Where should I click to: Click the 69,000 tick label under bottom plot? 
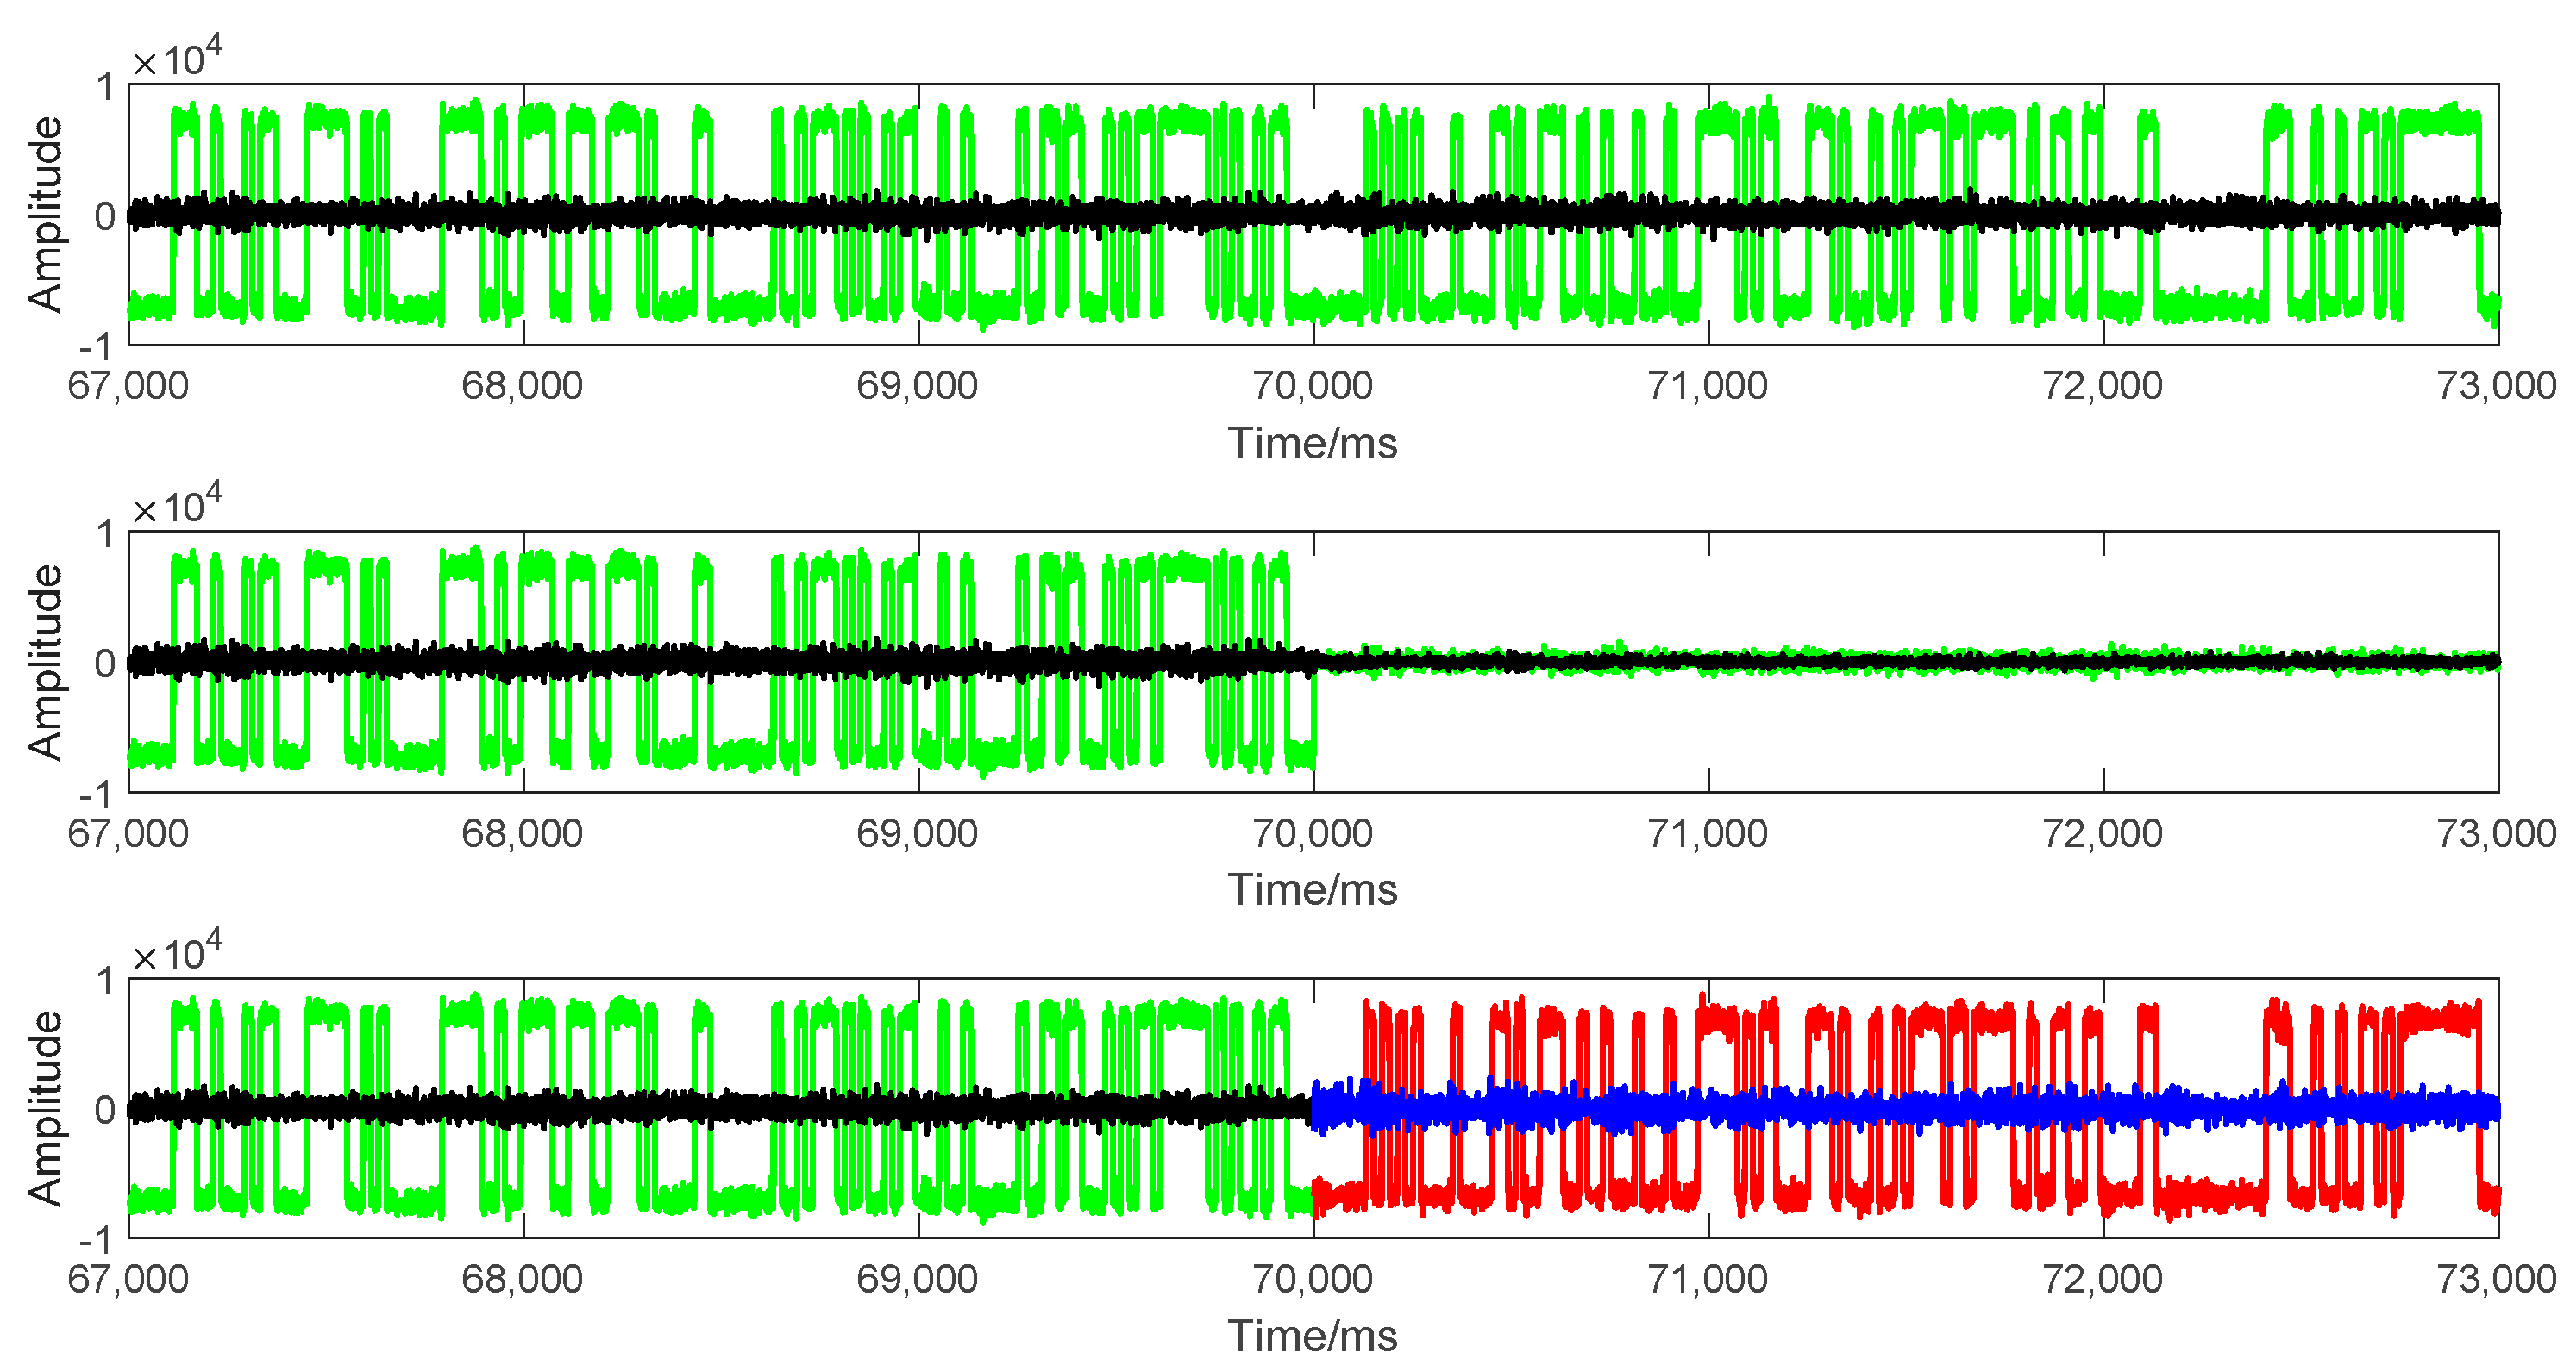point(917,1279)
